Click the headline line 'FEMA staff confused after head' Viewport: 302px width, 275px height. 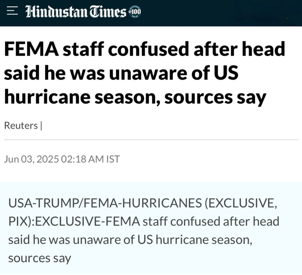coord(144,50)
